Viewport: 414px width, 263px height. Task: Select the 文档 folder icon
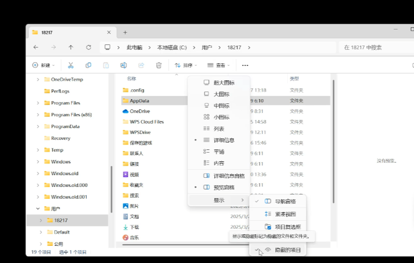tap(125, 216)
